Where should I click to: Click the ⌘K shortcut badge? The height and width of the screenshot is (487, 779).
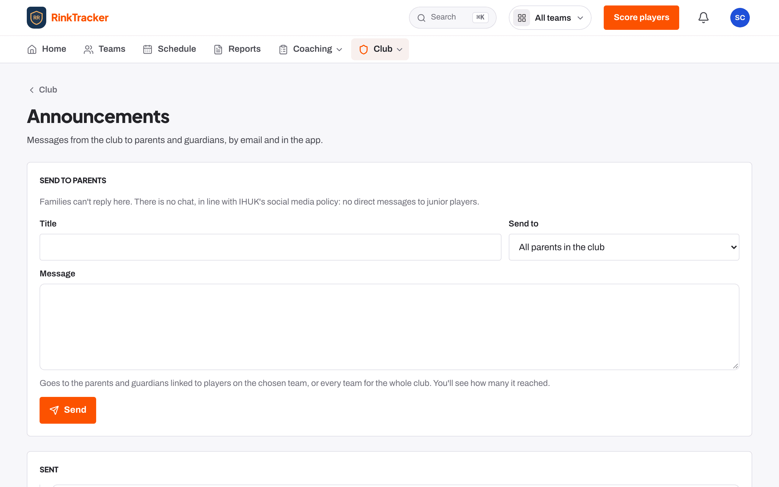480,17
